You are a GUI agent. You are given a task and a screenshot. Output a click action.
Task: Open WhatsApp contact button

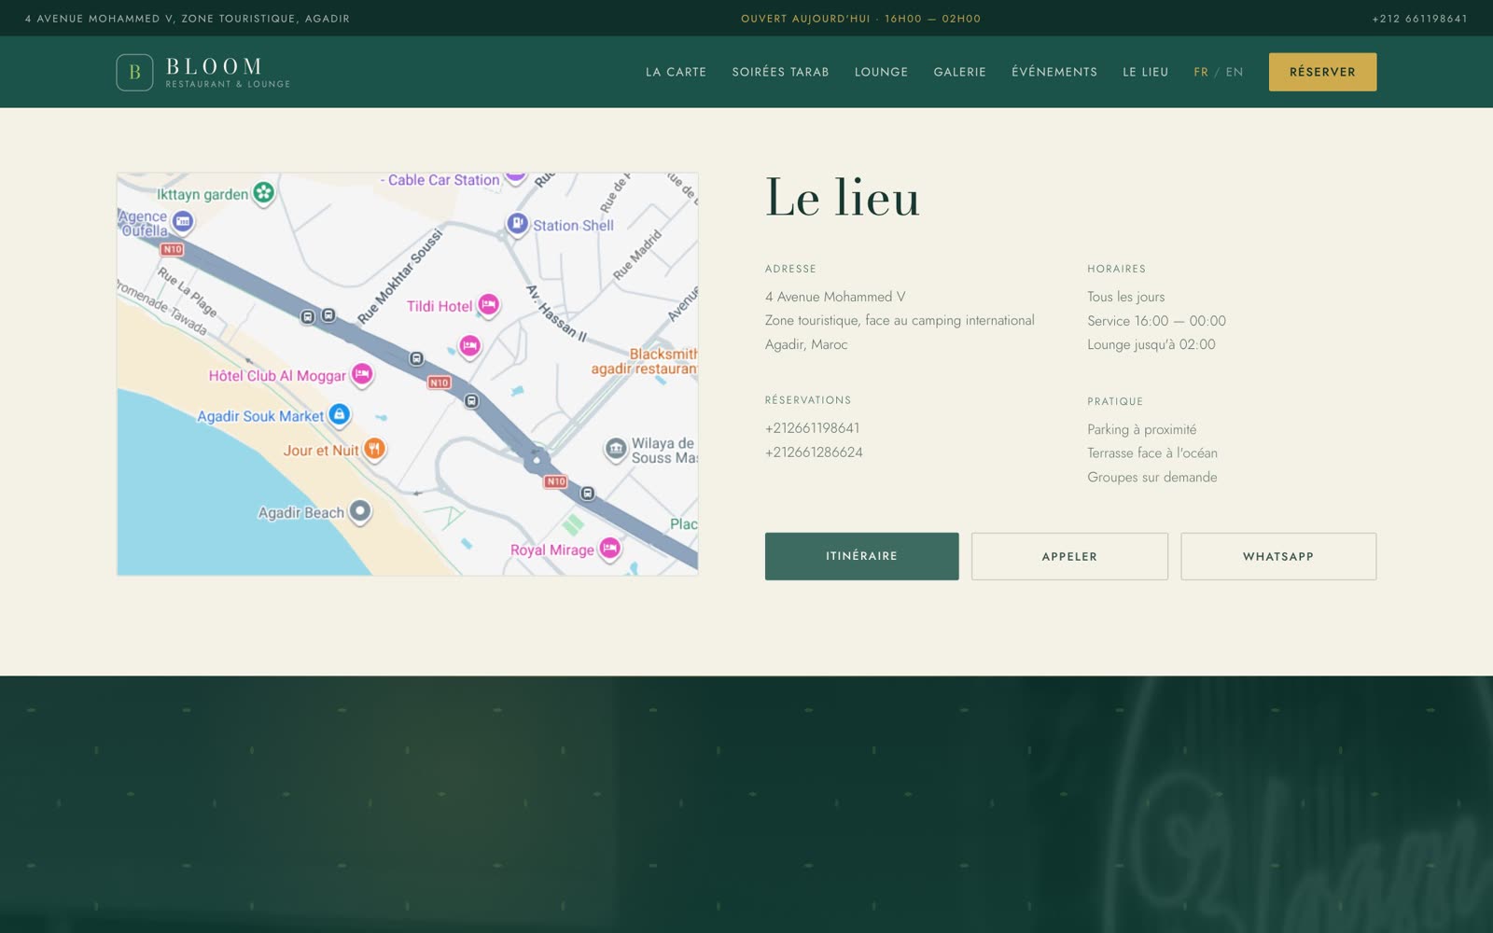point(1278,556)
